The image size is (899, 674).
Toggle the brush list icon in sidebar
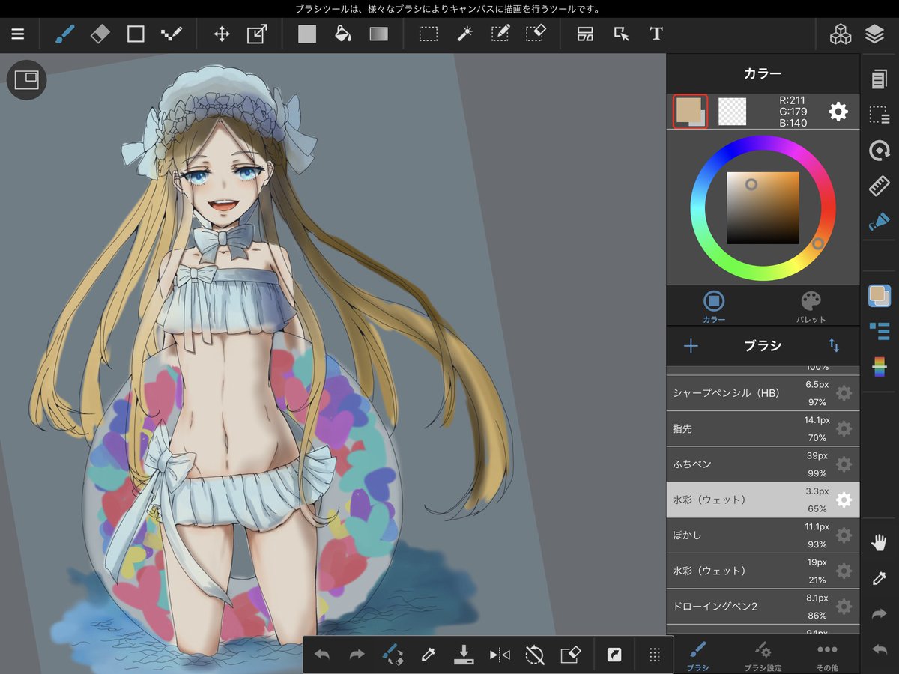[880, 331]
